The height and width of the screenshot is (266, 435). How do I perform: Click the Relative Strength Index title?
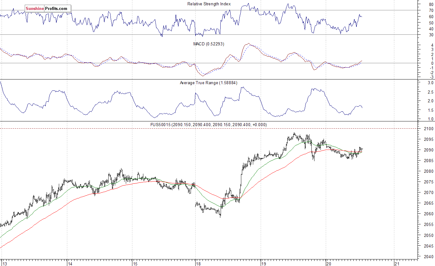pos(209,4)
